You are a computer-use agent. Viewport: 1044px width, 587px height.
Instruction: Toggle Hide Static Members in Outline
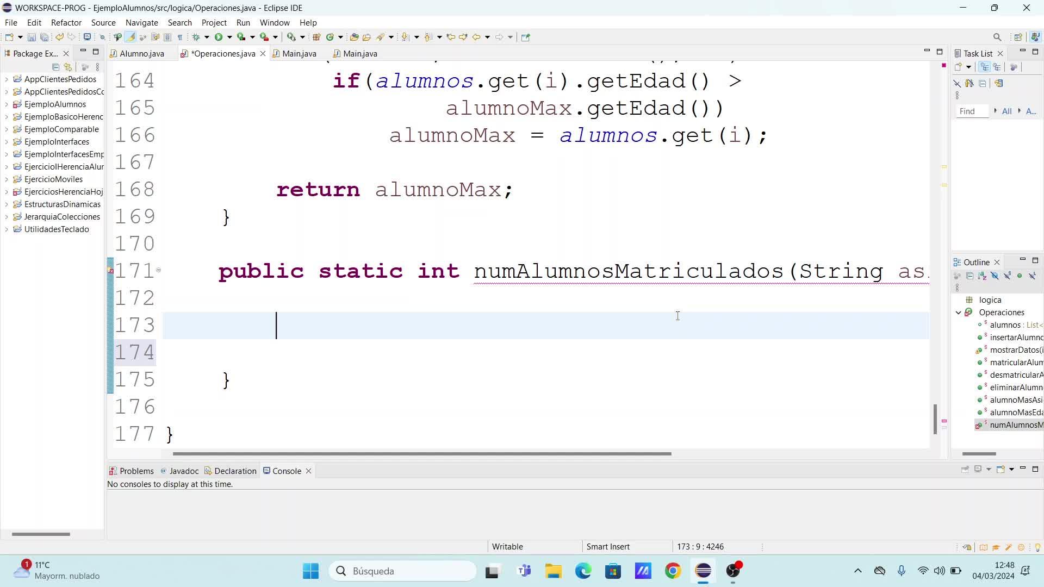(1007, 276)
